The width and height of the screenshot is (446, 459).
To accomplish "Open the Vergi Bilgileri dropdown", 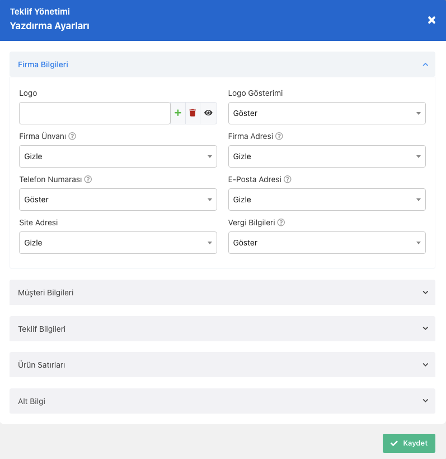I will point(327,243).
